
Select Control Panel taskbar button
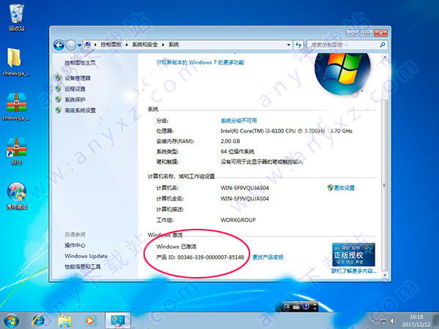[x=118, y=321]
